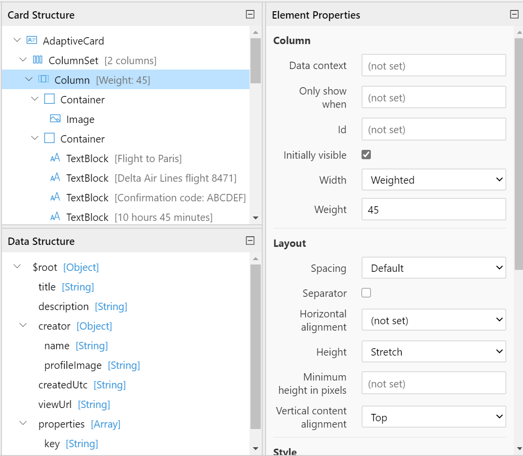Image resolution: width=523 pixels, height=456 pixels.
Task: Click the key [String] field
Action: point(71,444)
